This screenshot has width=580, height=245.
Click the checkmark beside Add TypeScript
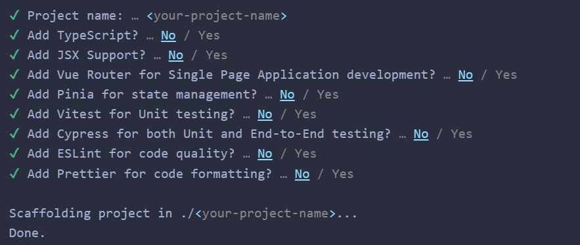pyautogui.click(x=14, y=35)
